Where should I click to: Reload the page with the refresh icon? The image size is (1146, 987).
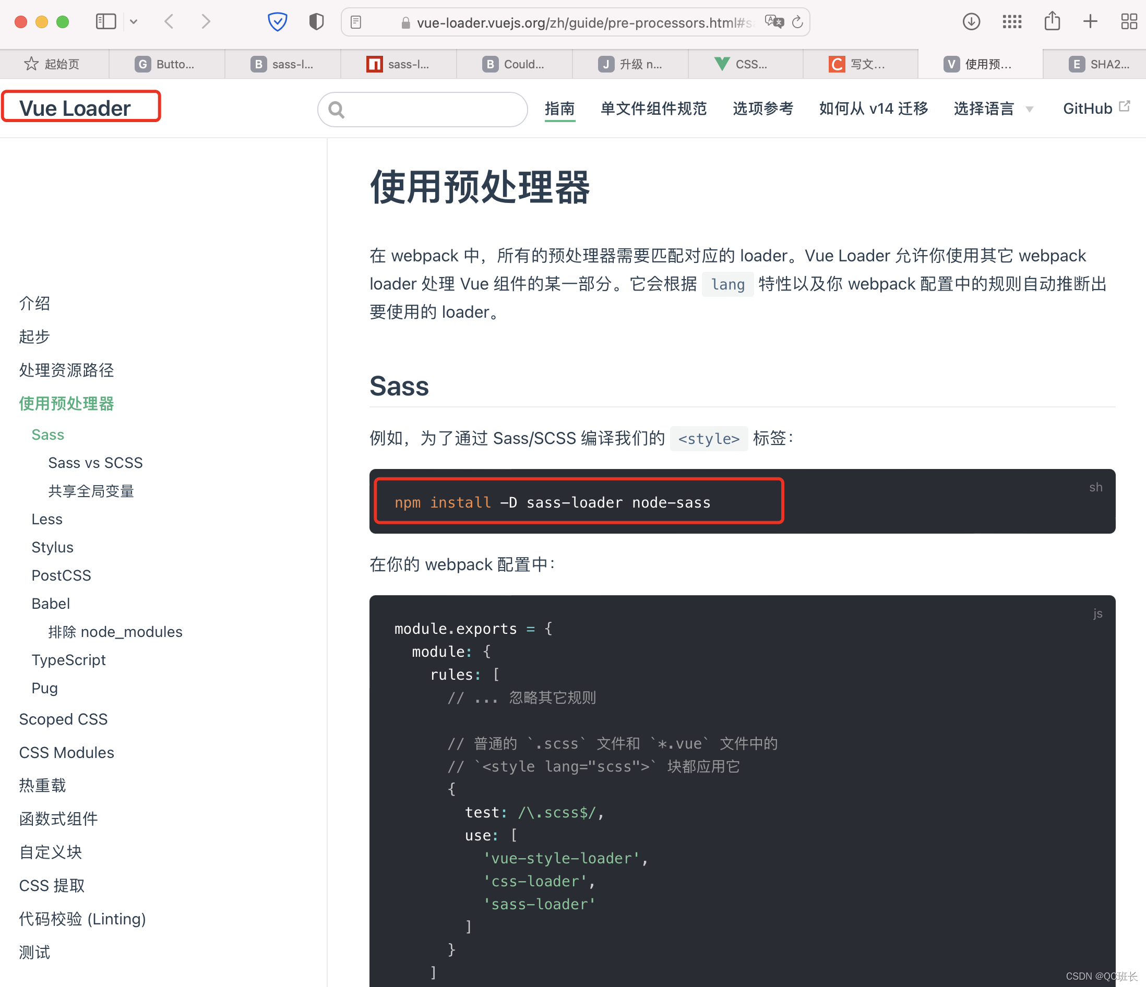click(x=796, y=22)
